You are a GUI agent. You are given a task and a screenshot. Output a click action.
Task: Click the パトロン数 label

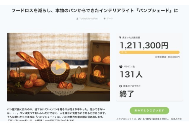pos(129,67)
